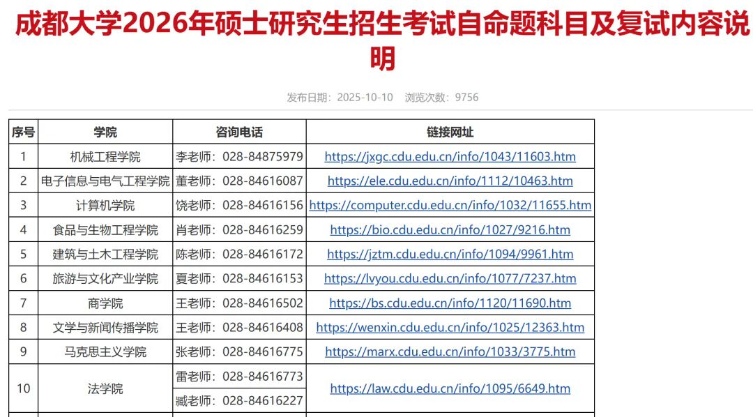Click the 咨询电话 column header
Screen dimensions: 753x417
[x=239, y=132]
